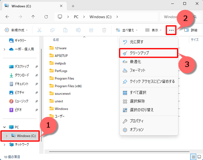
Task: Go up one folder level arrow
Action: (33, 17)
